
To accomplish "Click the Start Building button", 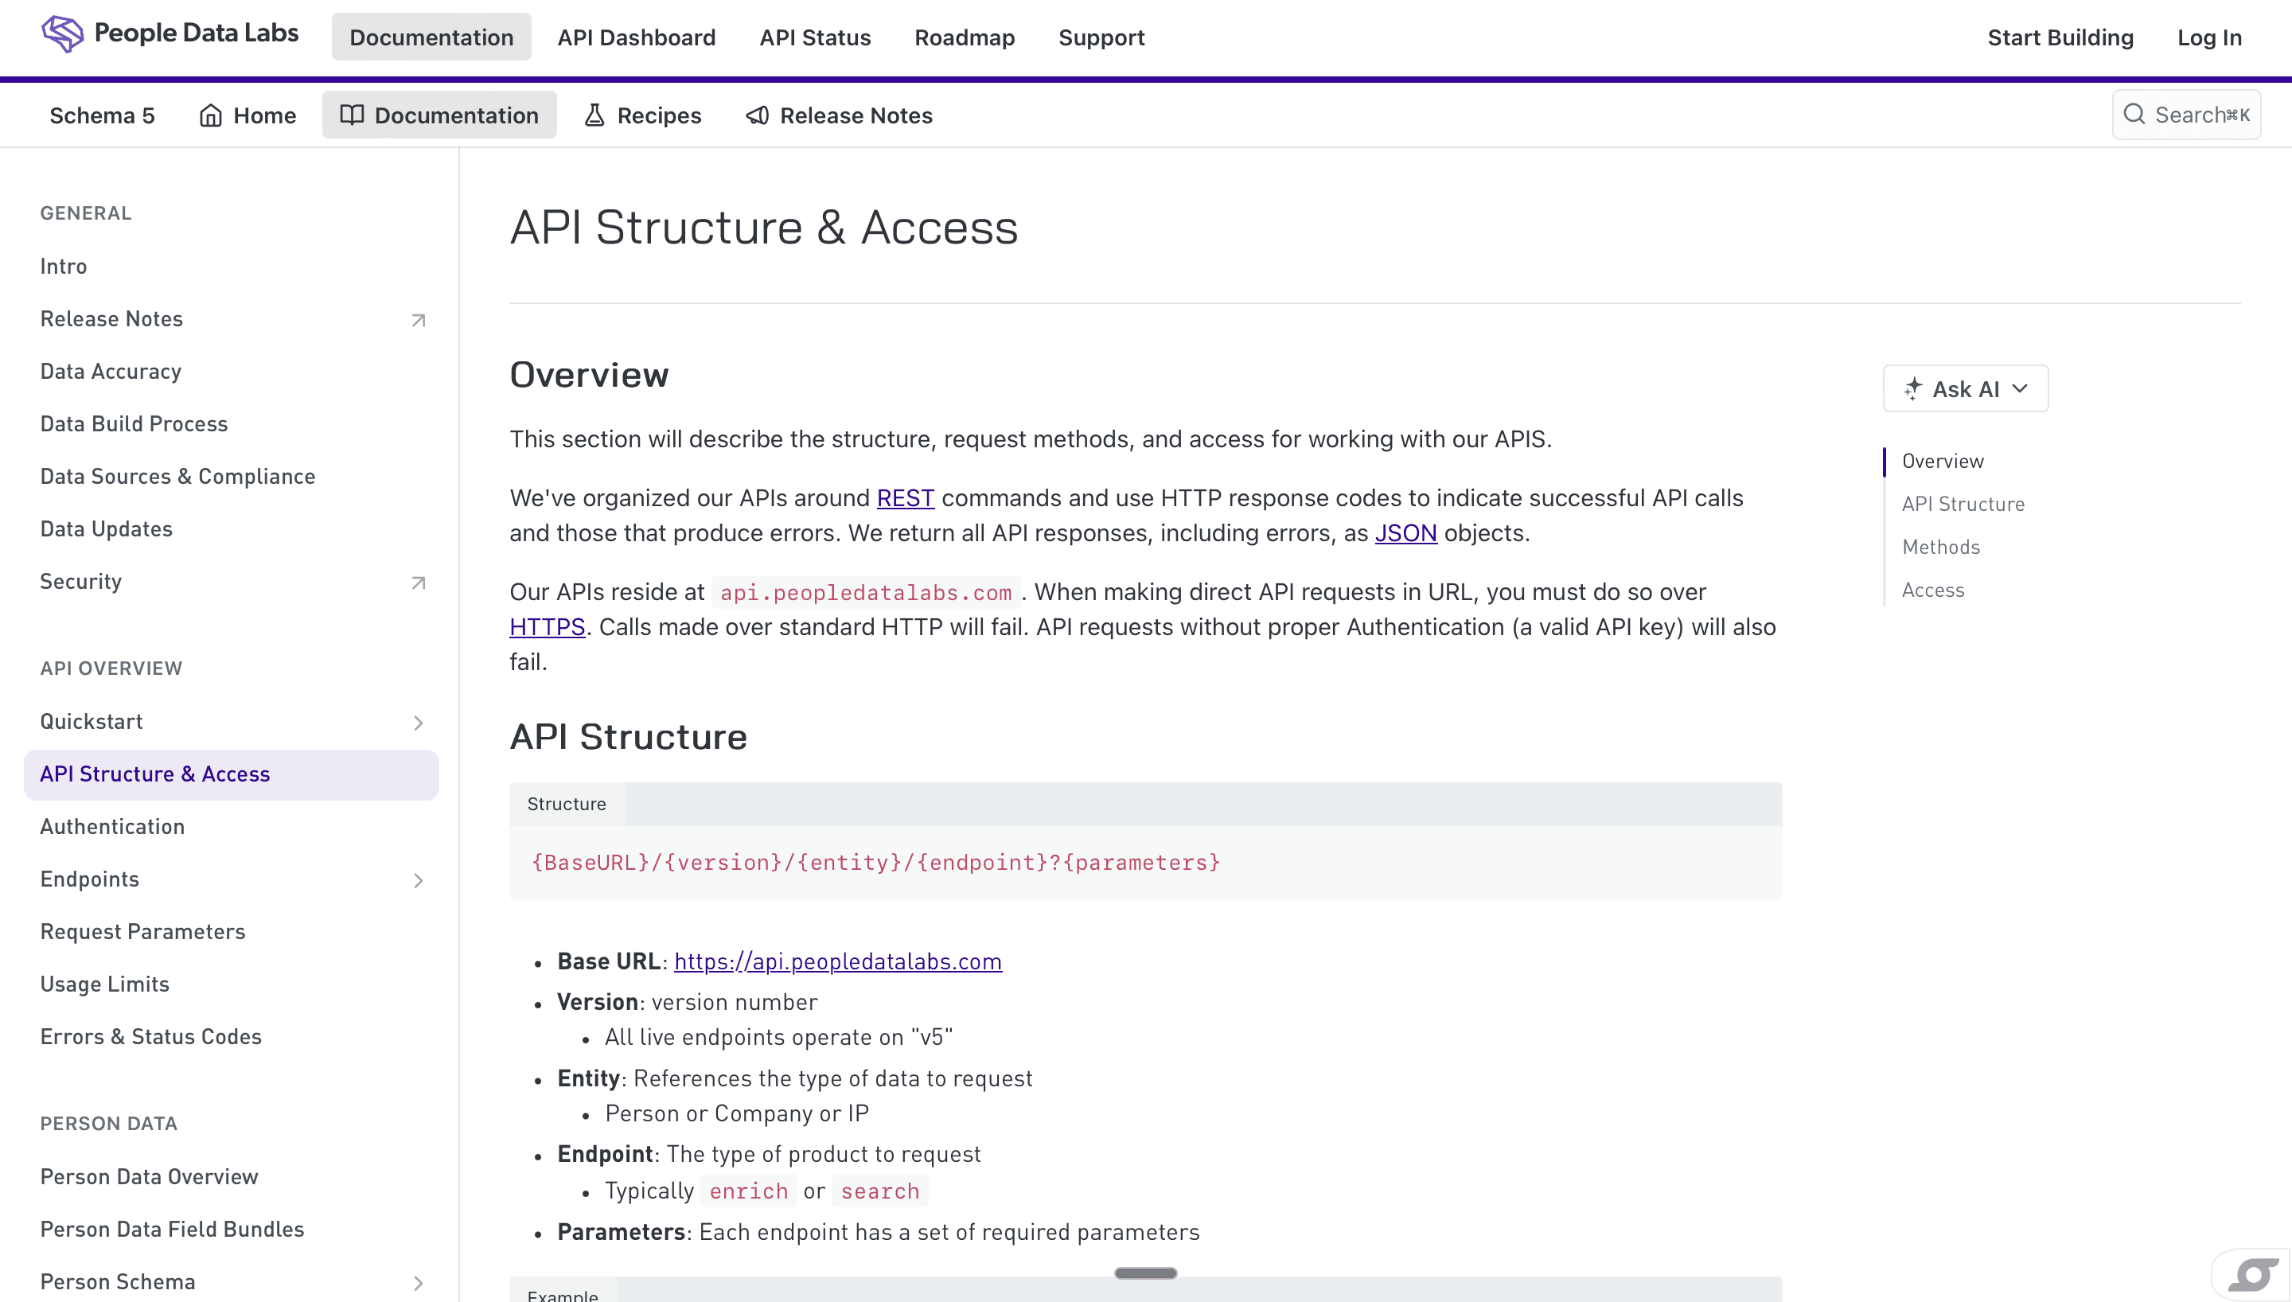I will point(2060,37).
